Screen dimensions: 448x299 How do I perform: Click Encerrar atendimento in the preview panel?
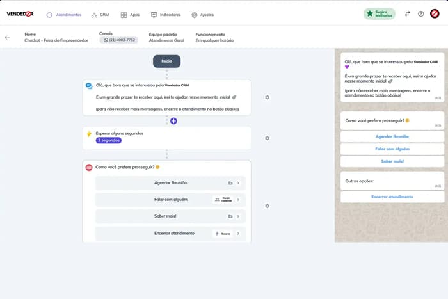[x=392, y=197]
